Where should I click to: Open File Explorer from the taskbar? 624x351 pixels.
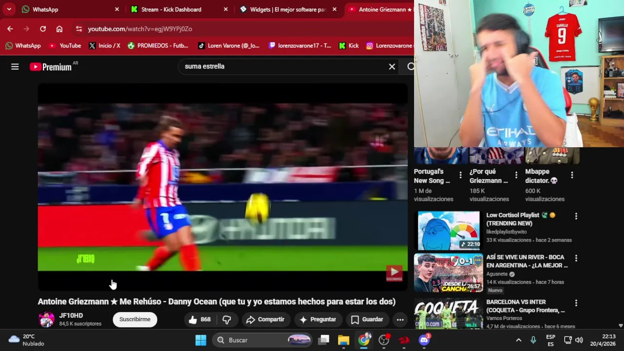(x=344, y=340)
